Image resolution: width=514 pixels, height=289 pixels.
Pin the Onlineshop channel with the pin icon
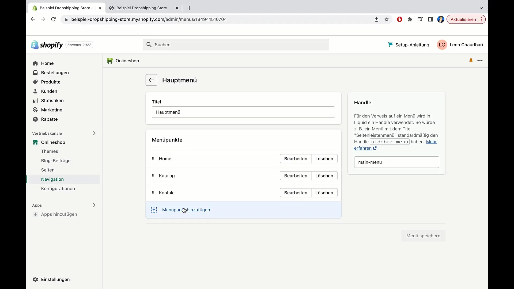click(x=471, y=61)
